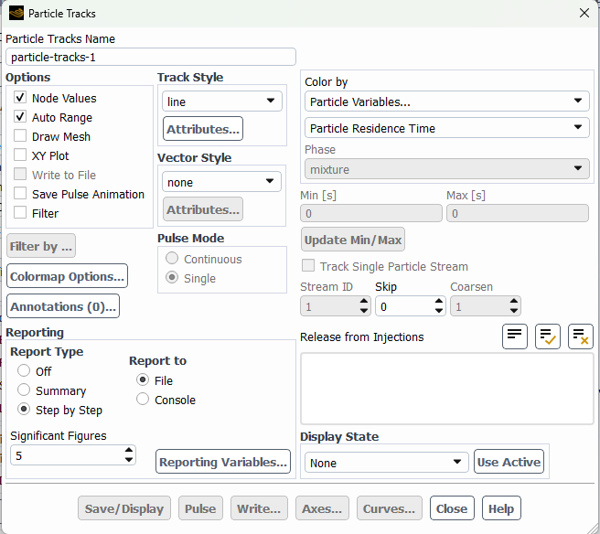Expand the Particle Residence Time dropdown
600x534 pixels.
(x=447, y=128)
